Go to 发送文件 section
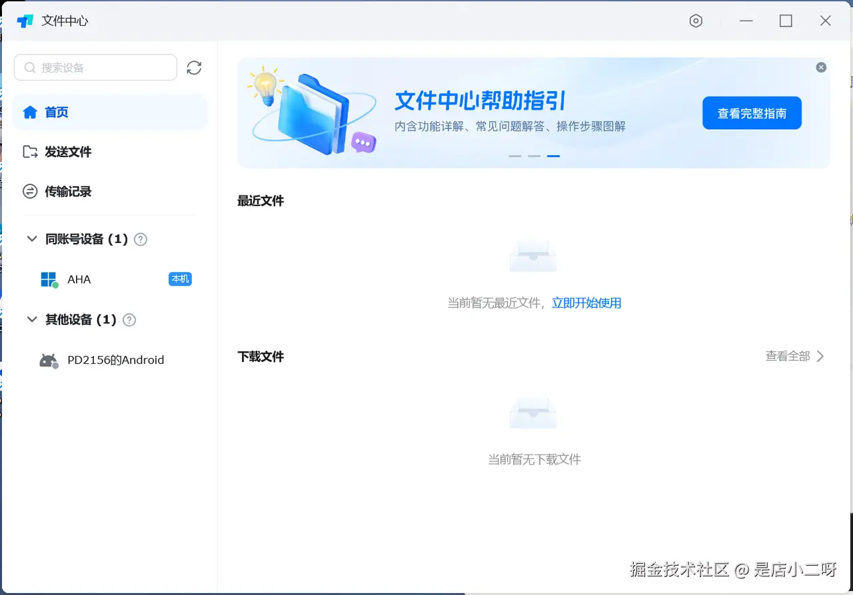The height and width of the screenshot is (595, 853). tap(110, 152)
